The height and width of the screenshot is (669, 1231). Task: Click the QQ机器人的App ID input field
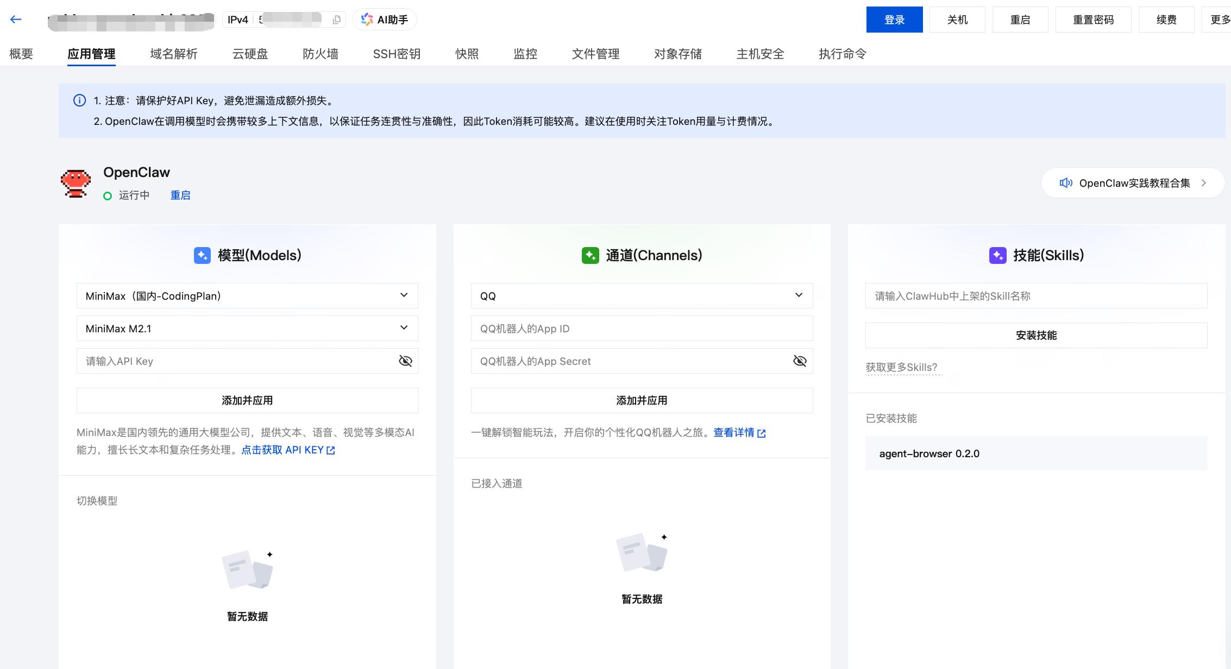point(642,328)
